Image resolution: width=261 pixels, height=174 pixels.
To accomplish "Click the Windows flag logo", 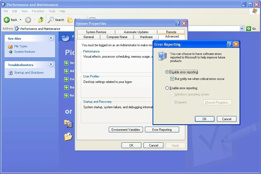I will point(255,11).
